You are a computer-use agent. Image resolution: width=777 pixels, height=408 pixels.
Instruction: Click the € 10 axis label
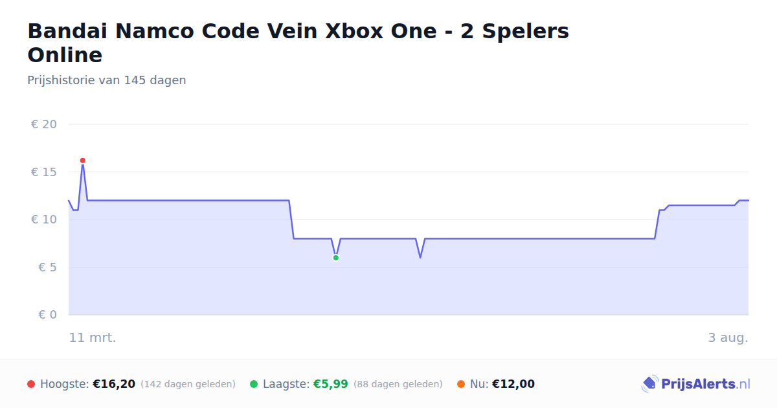tap(44, 220)
